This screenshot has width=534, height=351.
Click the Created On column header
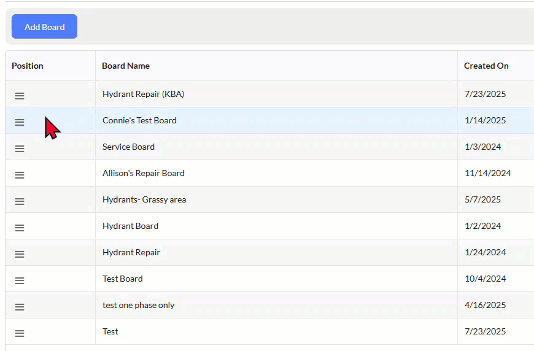tap(486, 66)
